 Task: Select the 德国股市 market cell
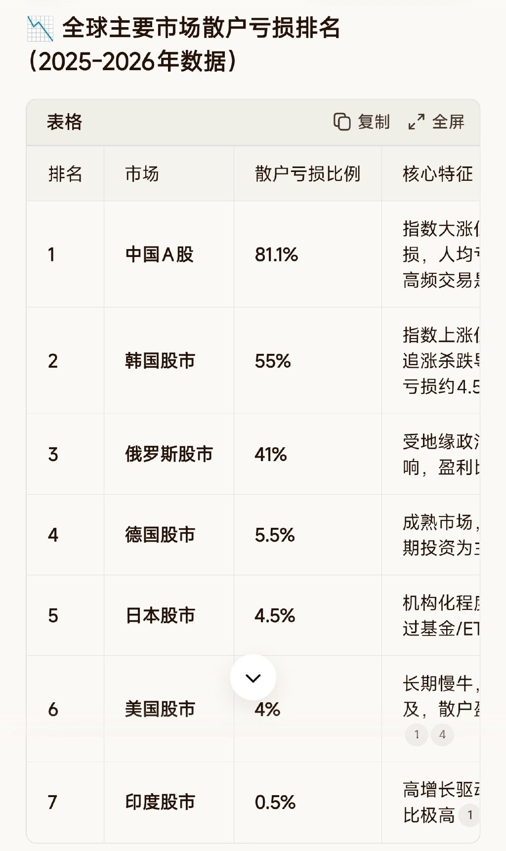pyautogui.click(x=160, y=535)
